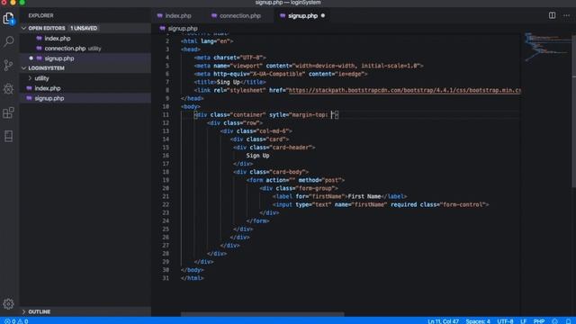Click the horizontal editor scrollbar

[x=262, y=314]
